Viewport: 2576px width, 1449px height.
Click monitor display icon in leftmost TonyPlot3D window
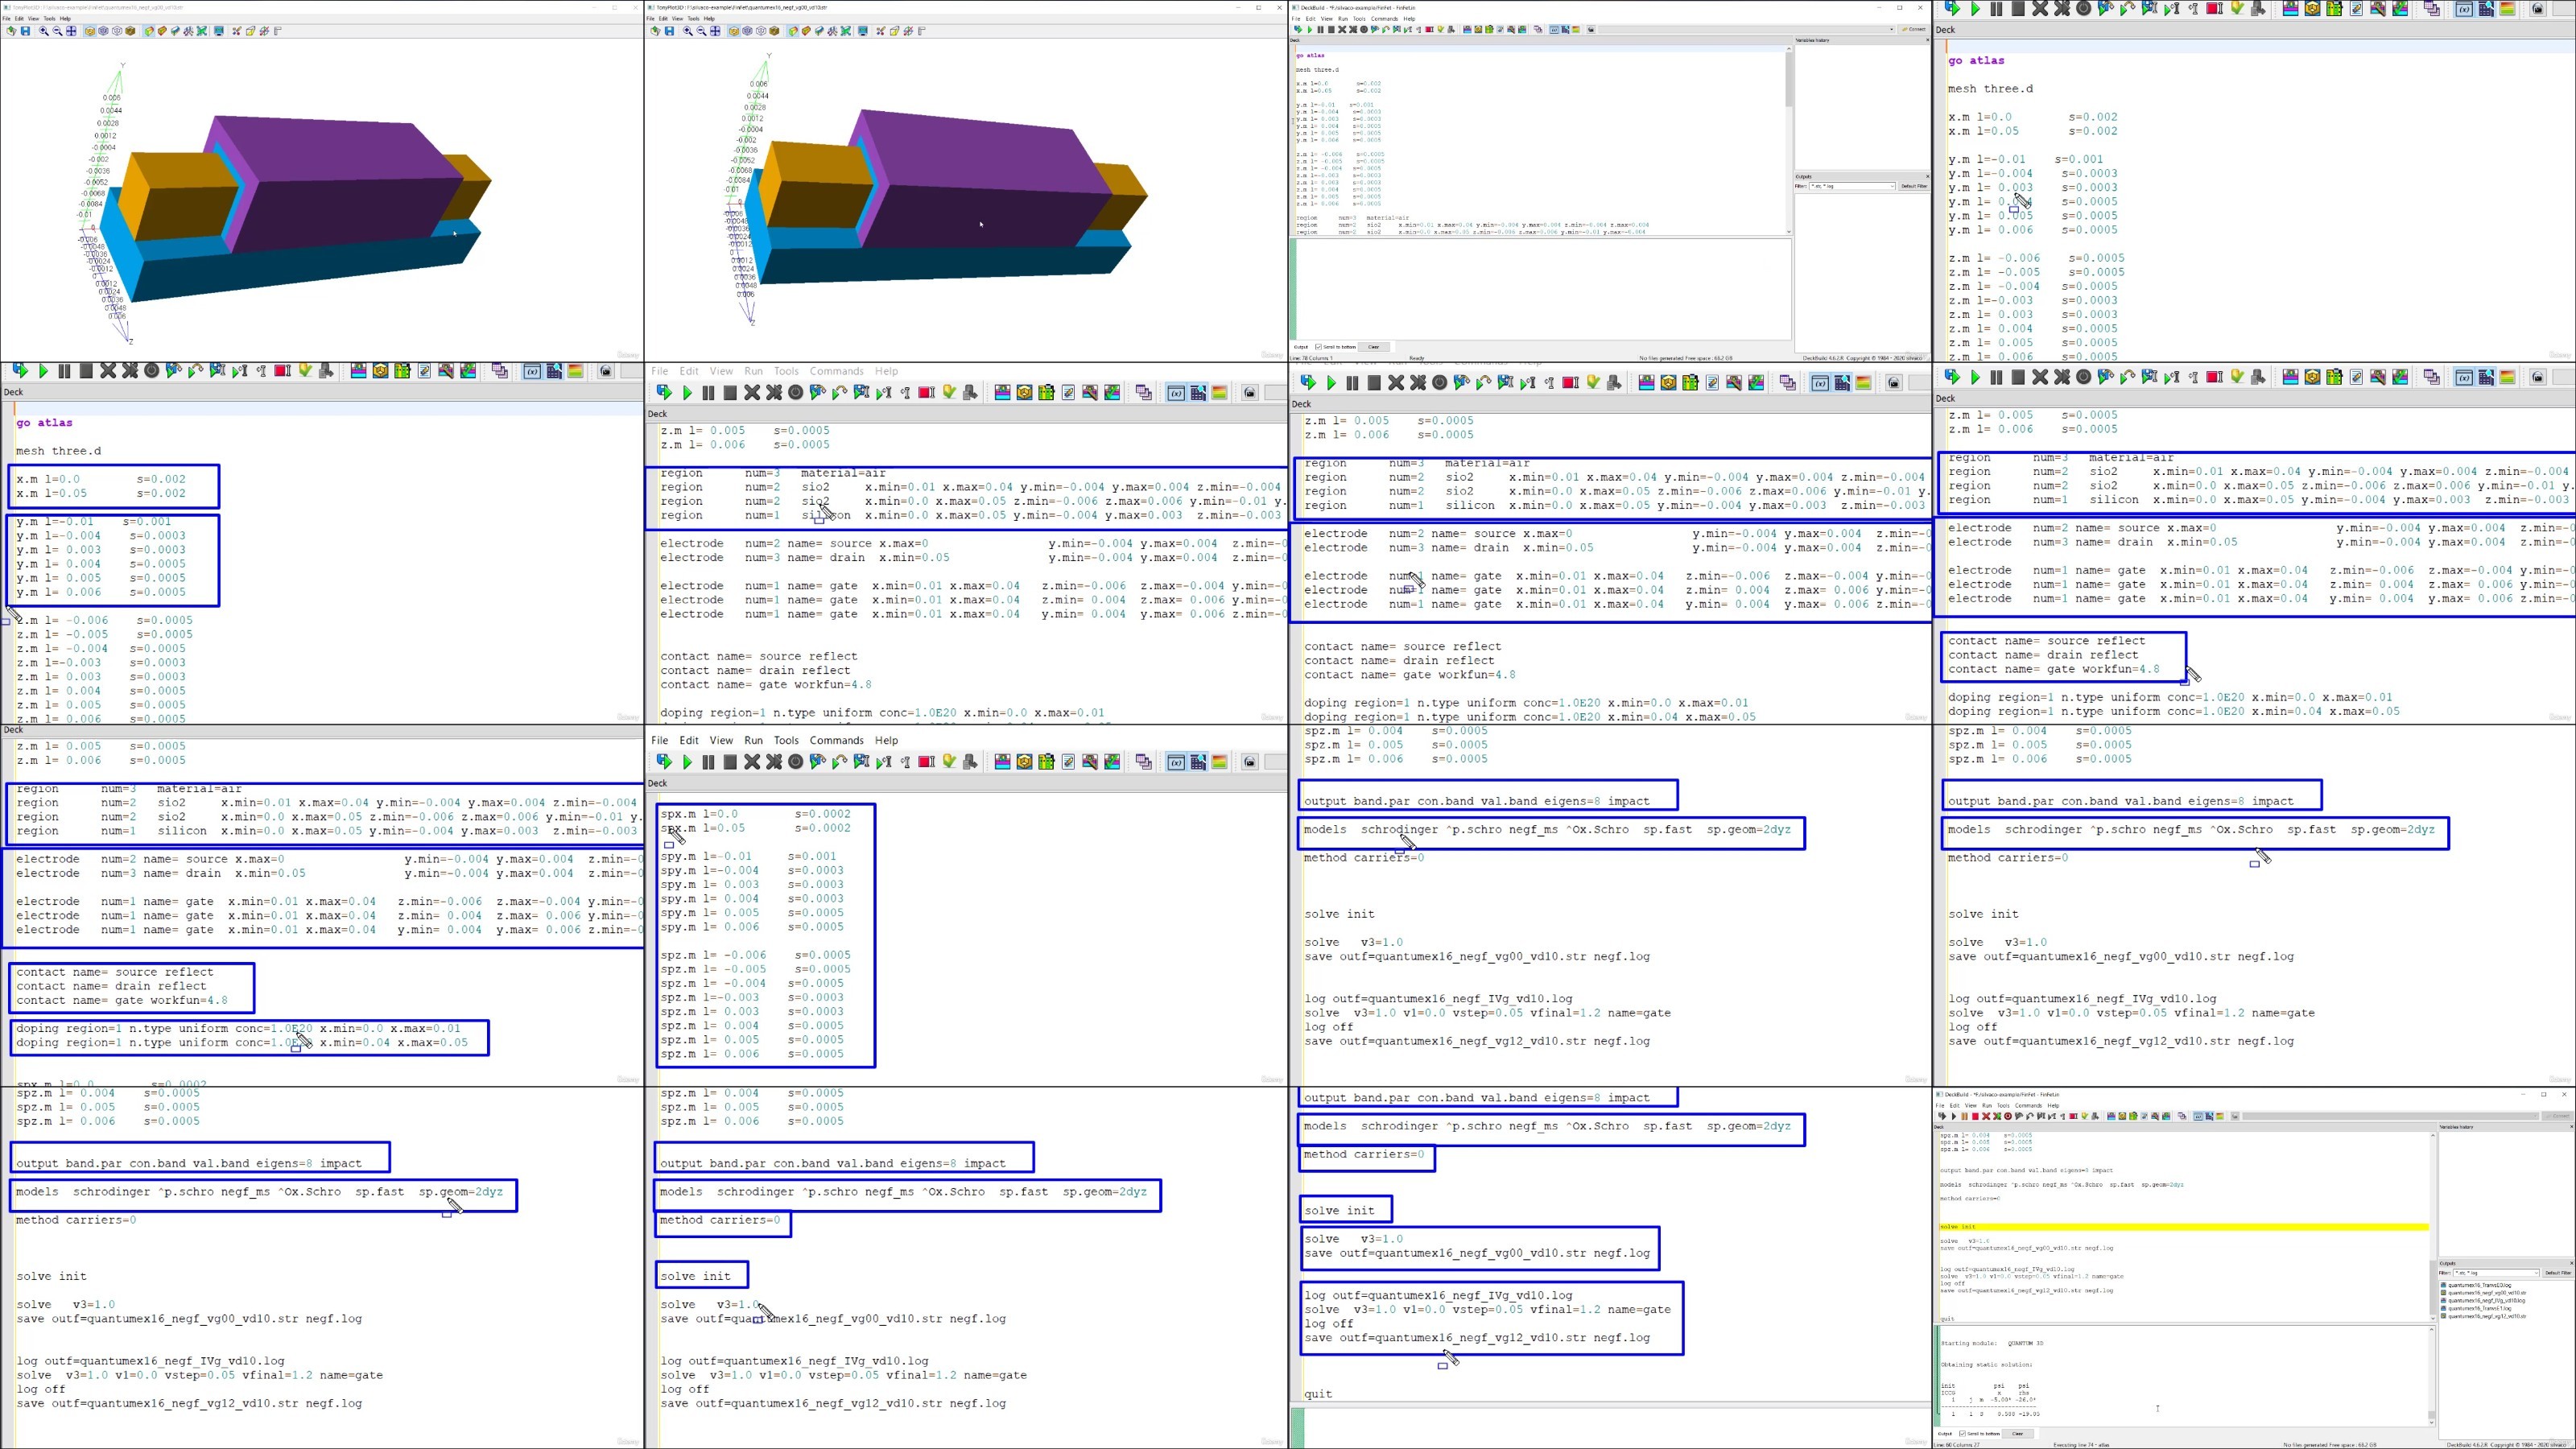tap(219, 31)
